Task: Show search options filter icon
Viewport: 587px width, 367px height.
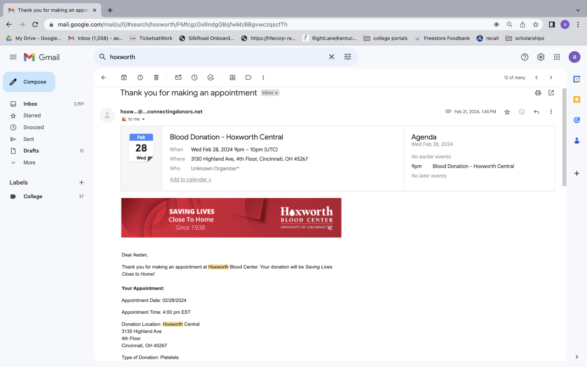Action: [x=348, y=57]
